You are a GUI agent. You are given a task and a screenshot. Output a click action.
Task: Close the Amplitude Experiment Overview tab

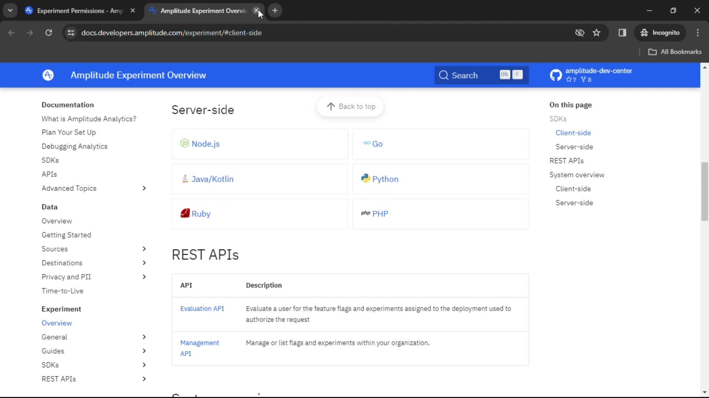(256, 11)
